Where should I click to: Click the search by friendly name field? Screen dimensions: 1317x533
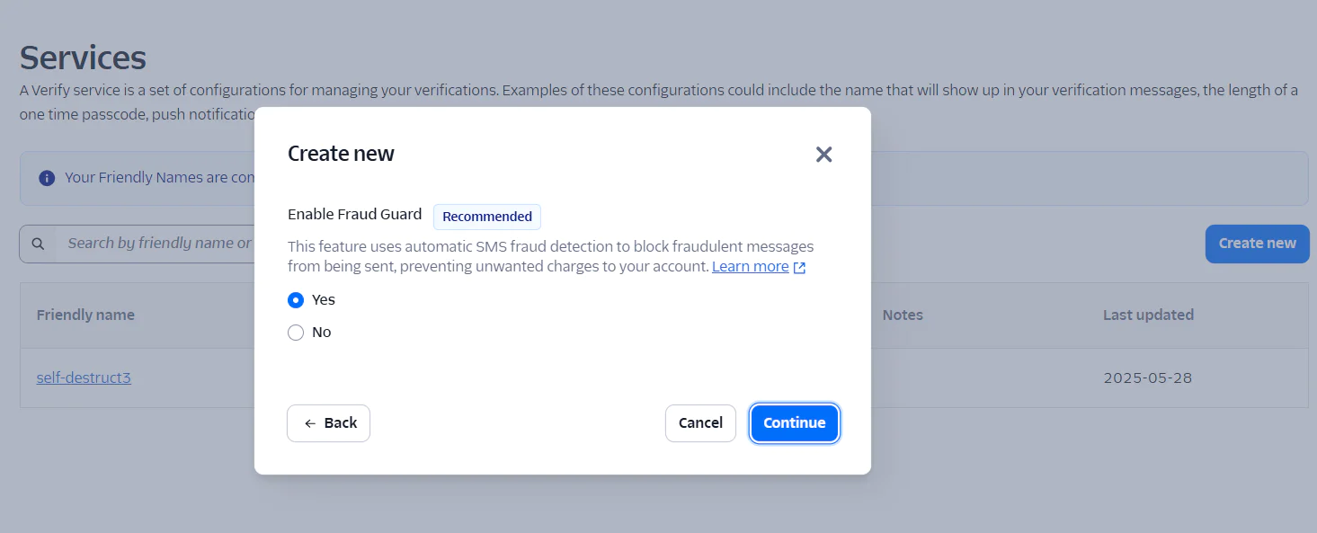pos(162,244)
